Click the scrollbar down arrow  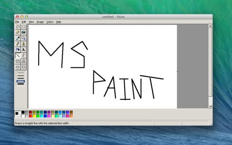pyautogui.click(x=210, y=106)
